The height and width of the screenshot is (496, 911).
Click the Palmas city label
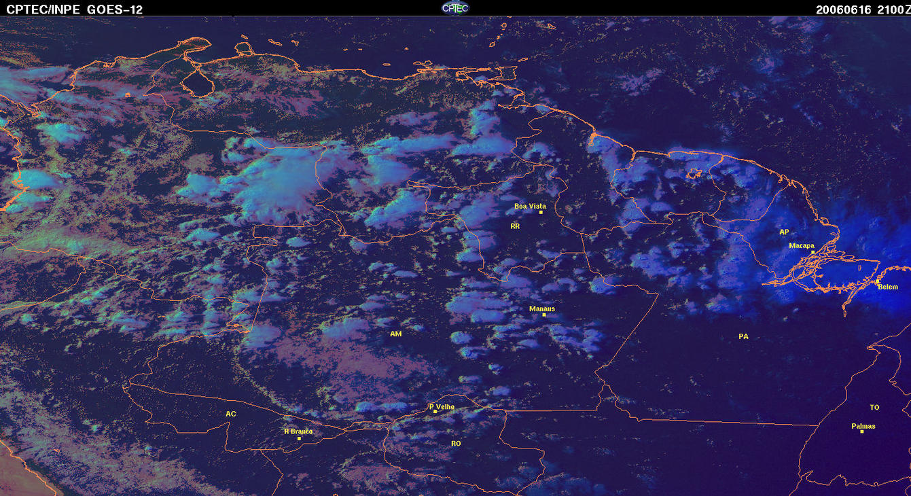pos(863,426)
